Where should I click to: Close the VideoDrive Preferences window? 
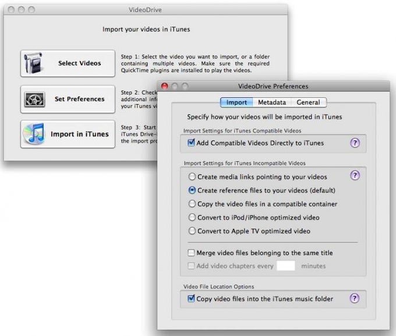(x=165, y=86)
